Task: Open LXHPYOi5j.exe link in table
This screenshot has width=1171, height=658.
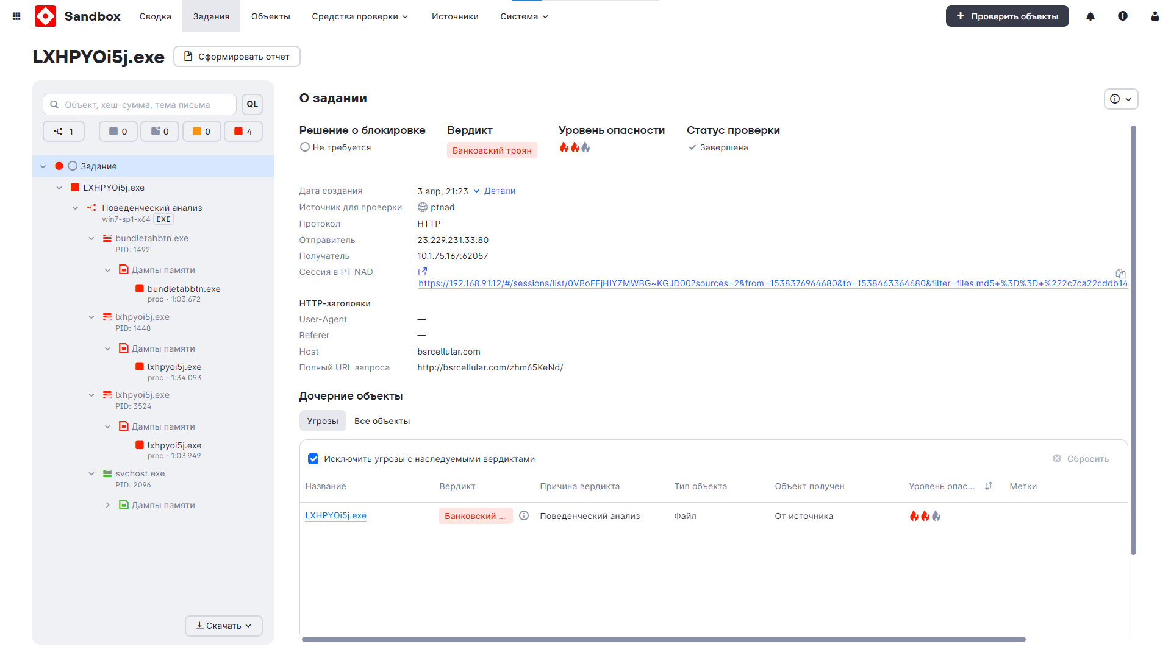Action: pyautogui.click(x=335, y=516)
